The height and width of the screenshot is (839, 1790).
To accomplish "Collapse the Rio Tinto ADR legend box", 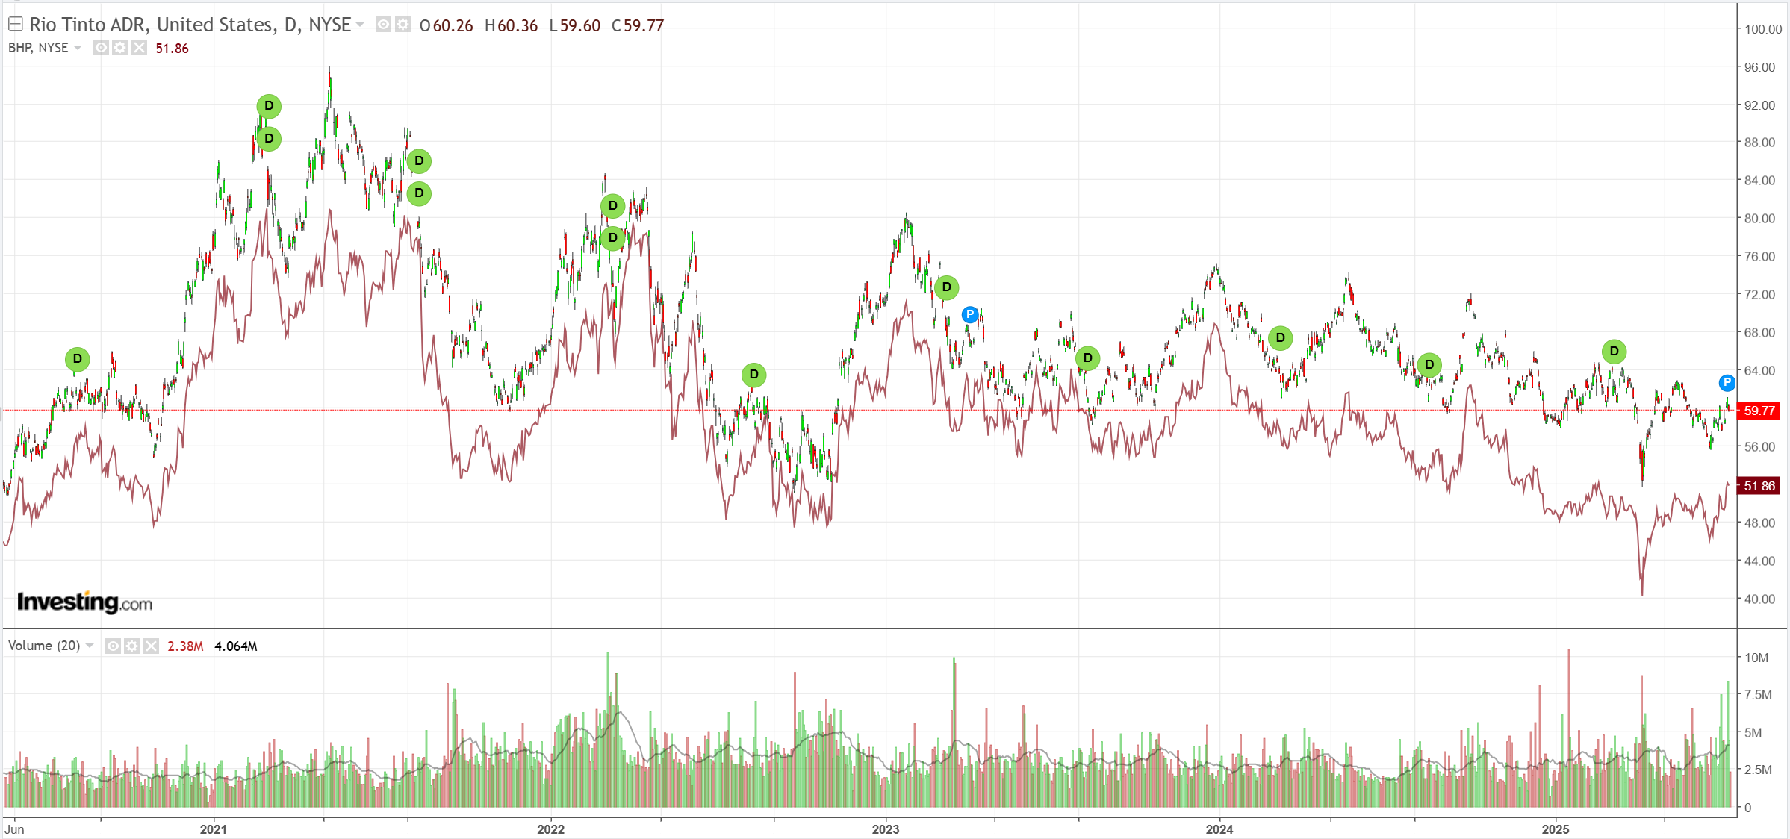I will tap(15, 24).
